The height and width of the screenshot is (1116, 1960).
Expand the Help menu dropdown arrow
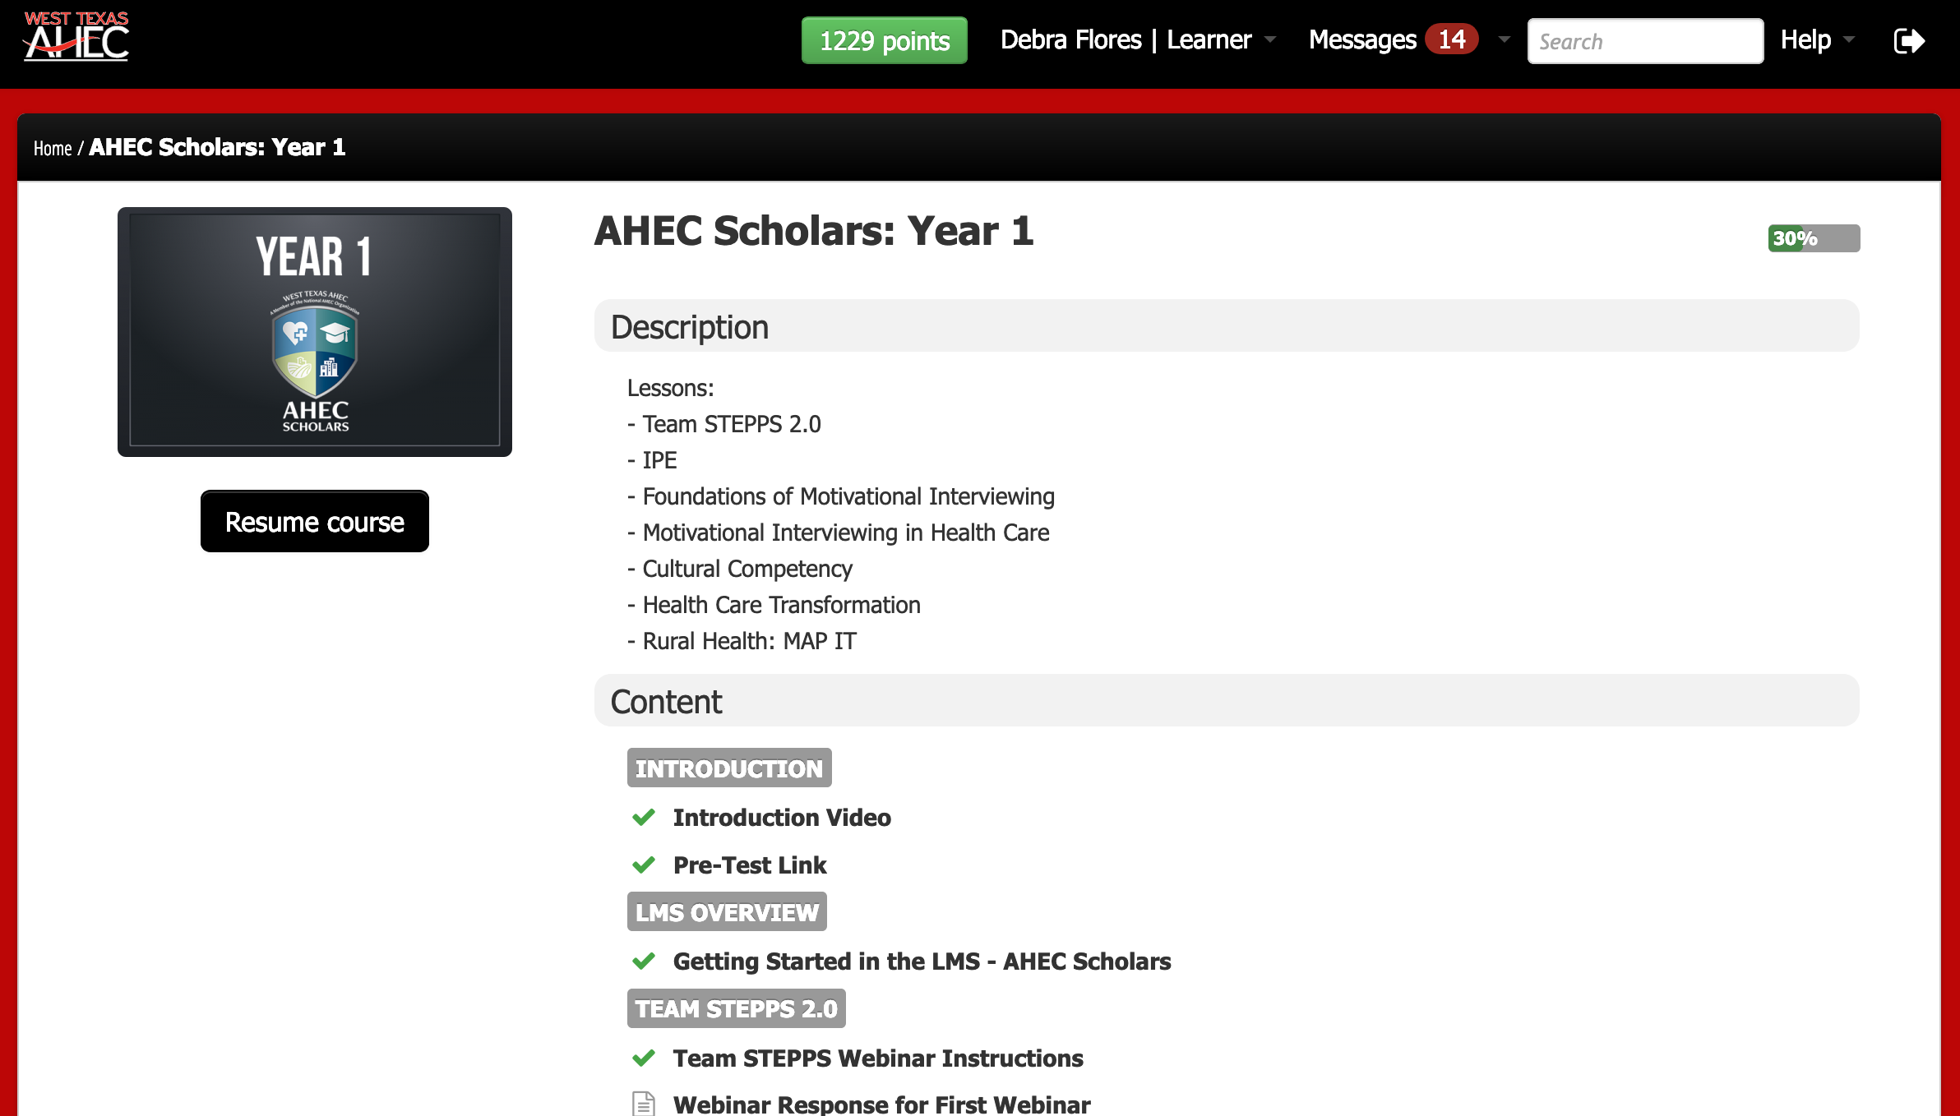click(x=1849, y=39)
